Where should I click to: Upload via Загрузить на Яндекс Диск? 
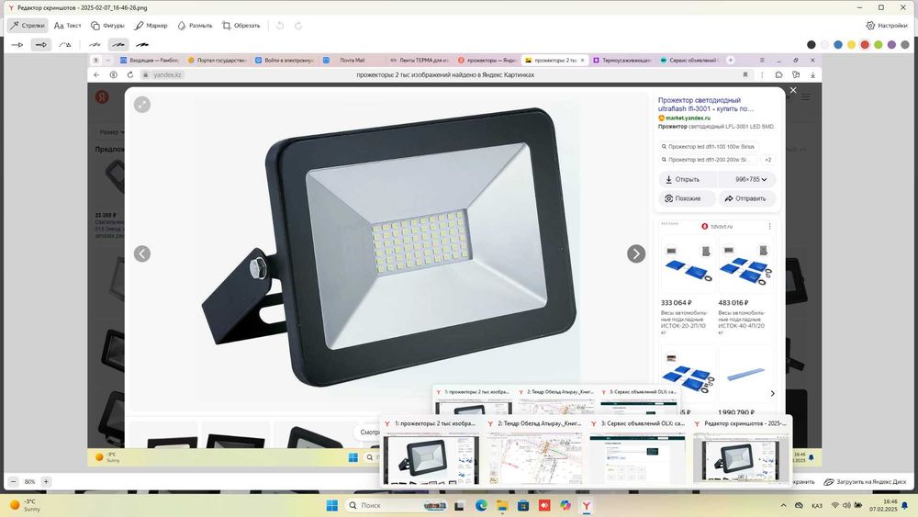tap(865, 482)
